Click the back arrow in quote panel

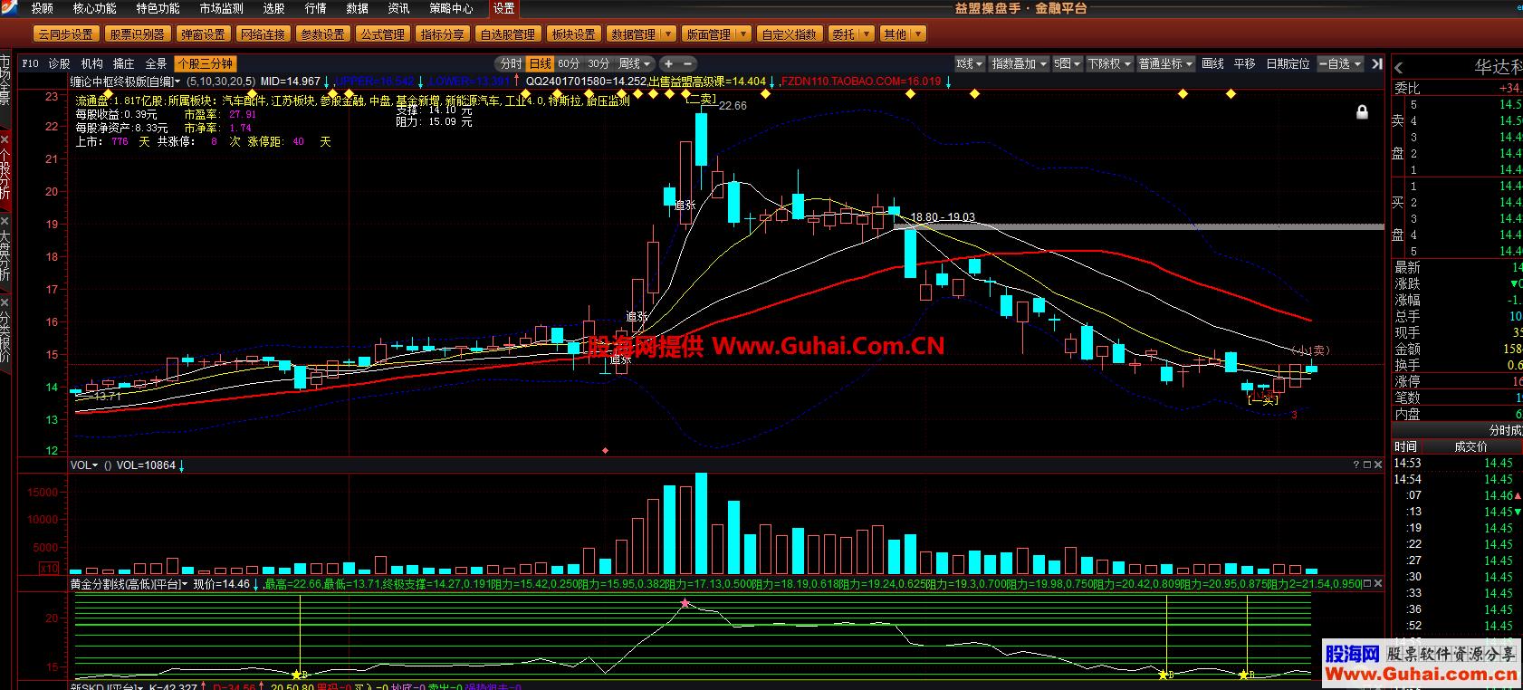1399,68
